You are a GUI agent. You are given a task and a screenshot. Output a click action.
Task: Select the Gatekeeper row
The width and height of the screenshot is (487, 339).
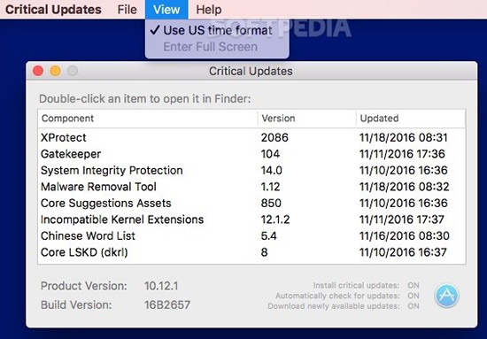[251, 154]
